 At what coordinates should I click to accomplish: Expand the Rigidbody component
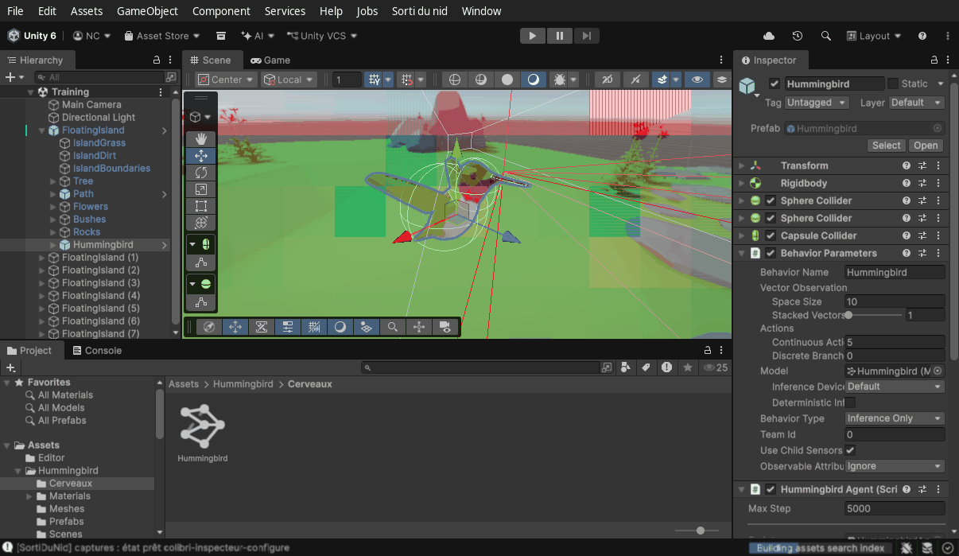pyautogui.click(x=741, y=183)
